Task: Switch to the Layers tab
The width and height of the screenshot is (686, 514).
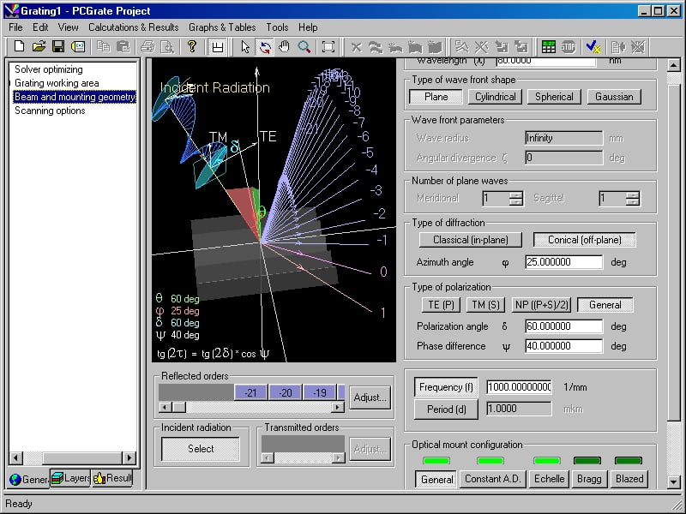Action: [70, 478]
